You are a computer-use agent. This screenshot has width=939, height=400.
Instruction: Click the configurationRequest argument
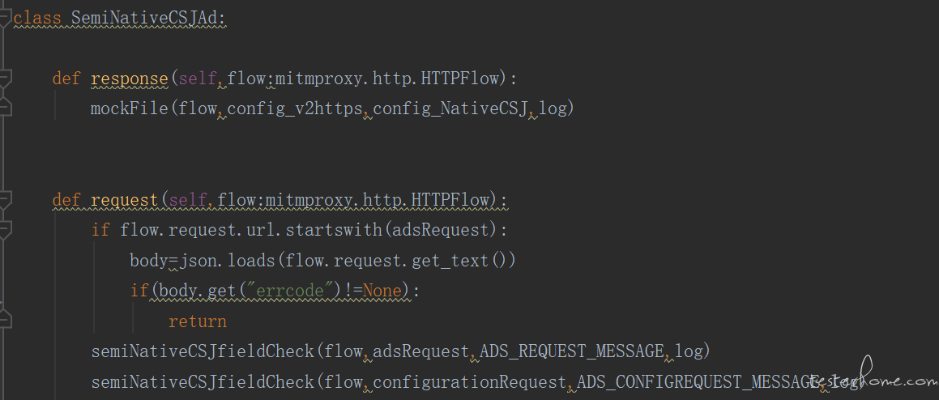pos(470,381)
